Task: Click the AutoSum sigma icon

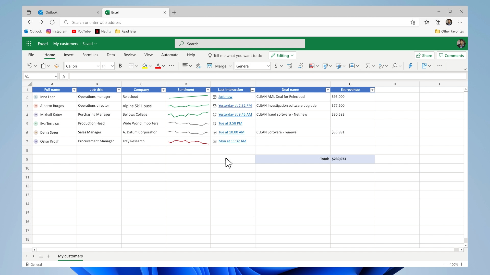Action: click(368, 66)
